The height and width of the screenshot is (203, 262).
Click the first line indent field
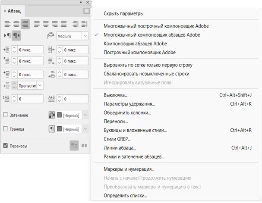[30, 61]
